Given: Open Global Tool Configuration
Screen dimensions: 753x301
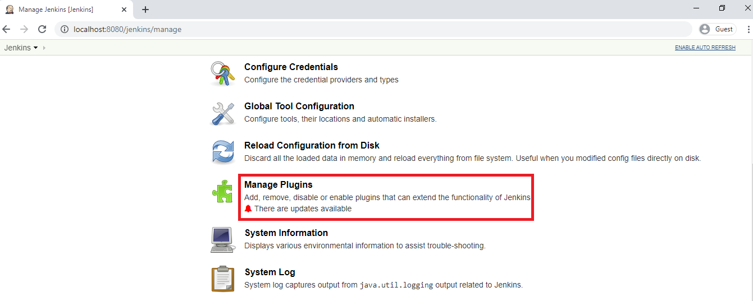Looking at the screenshot, I should 299,106.
